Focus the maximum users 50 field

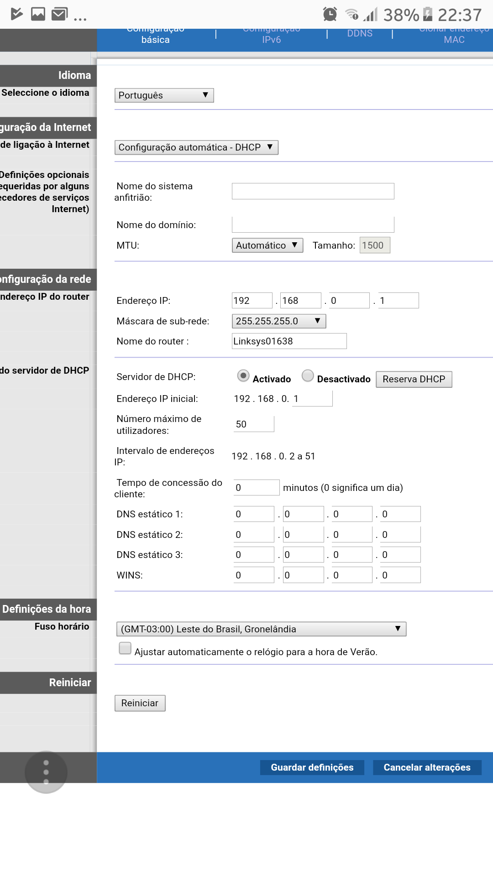[254, 424]
